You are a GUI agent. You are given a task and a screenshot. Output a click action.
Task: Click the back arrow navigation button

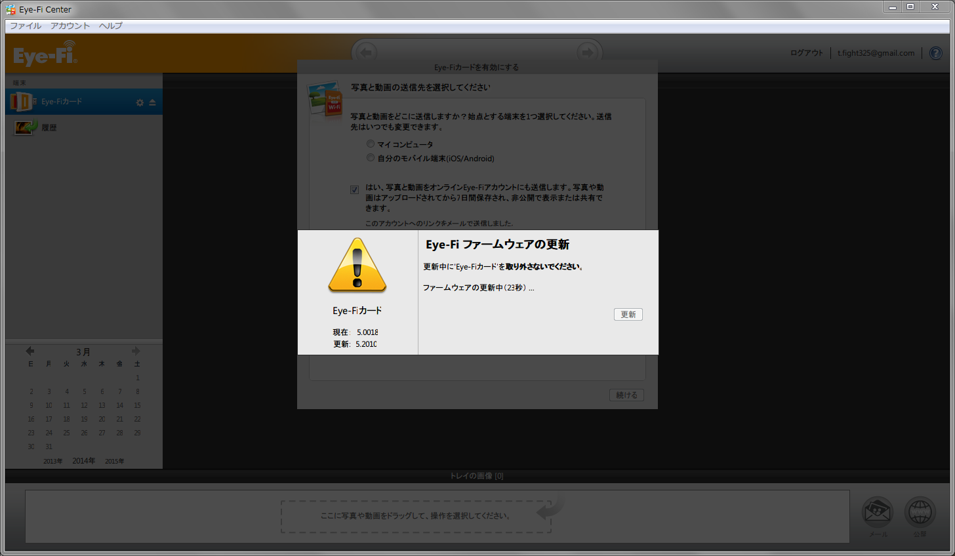pyautogui.click(x=367, y=52)
